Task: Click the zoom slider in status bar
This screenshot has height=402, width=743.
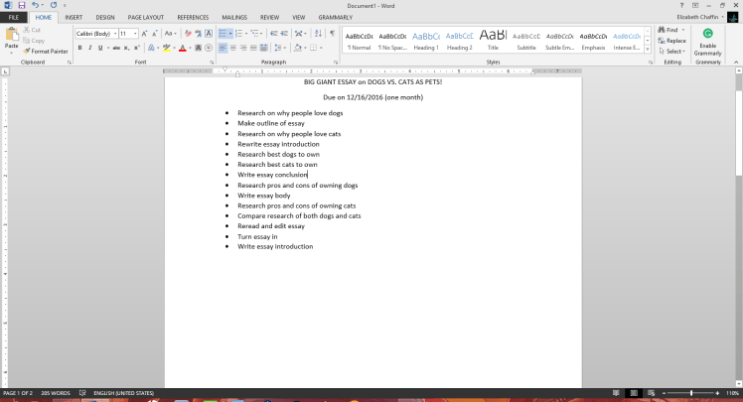Action: [691, 393]
